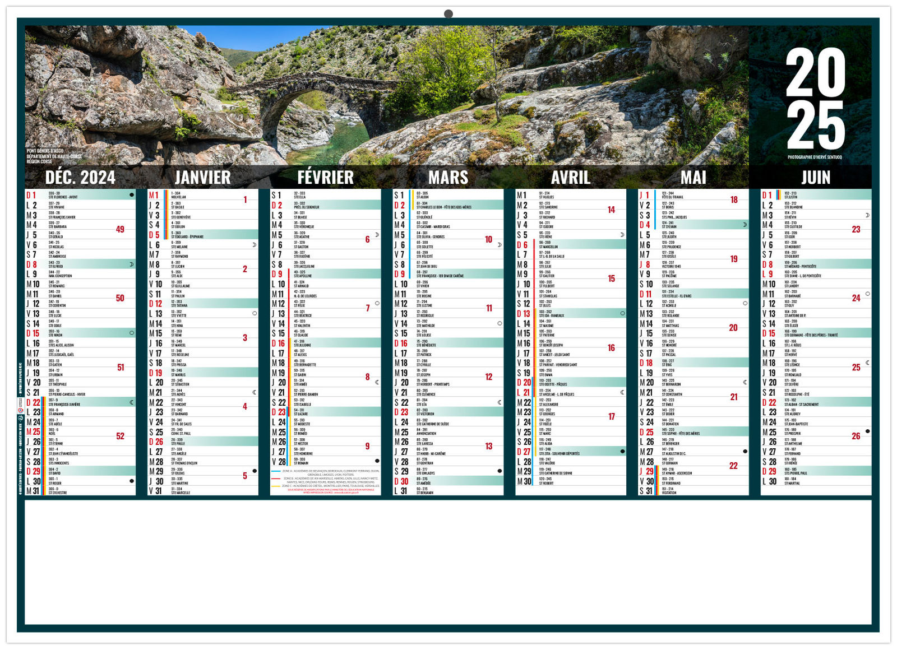Click week number 20 in Mai

point(733,328)
